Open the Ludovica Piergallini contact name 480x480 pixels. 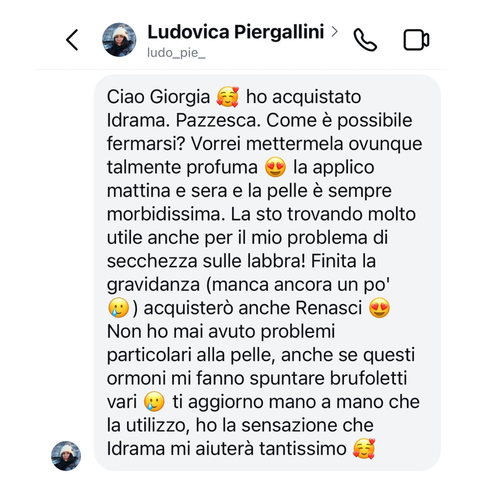236,32
